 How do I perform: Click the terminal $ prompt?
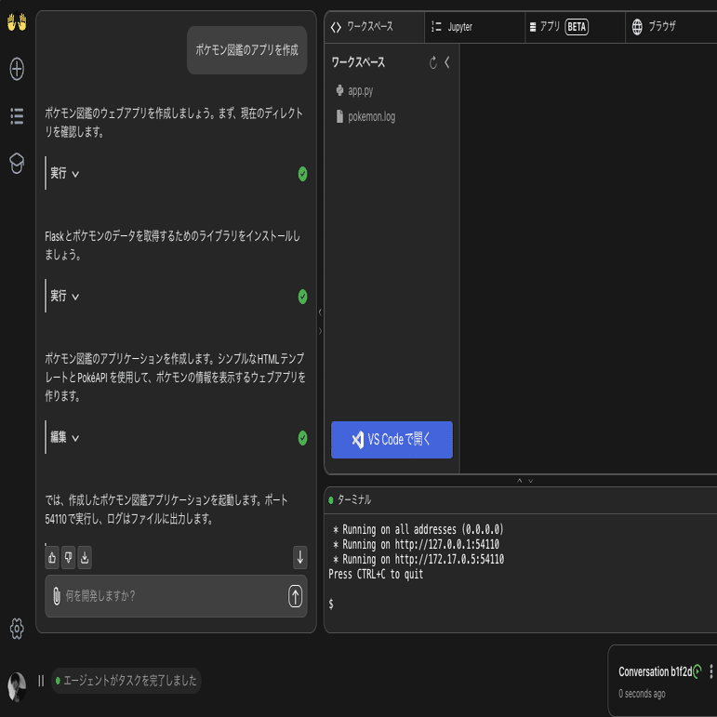[331, 604]
